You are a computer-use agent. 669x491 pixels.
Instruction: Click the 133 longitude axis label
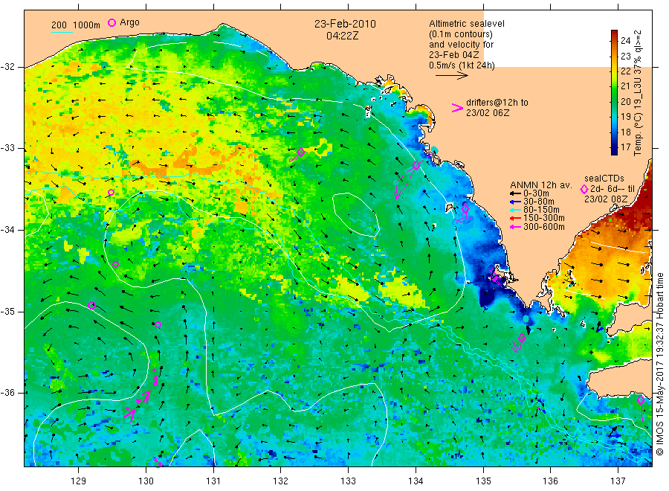[348, 481]
